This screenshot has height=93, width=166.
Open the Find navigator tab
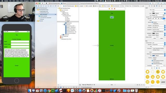(x=44, y=6)
